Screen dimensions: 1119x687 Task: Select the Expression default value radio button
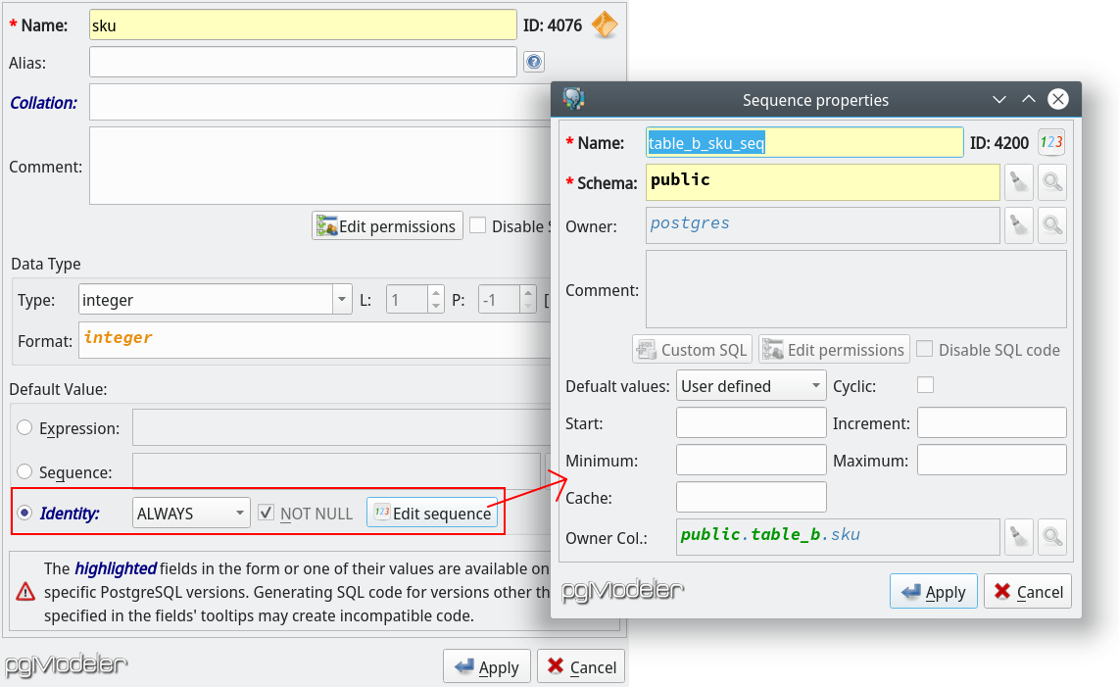coord(24,427)
